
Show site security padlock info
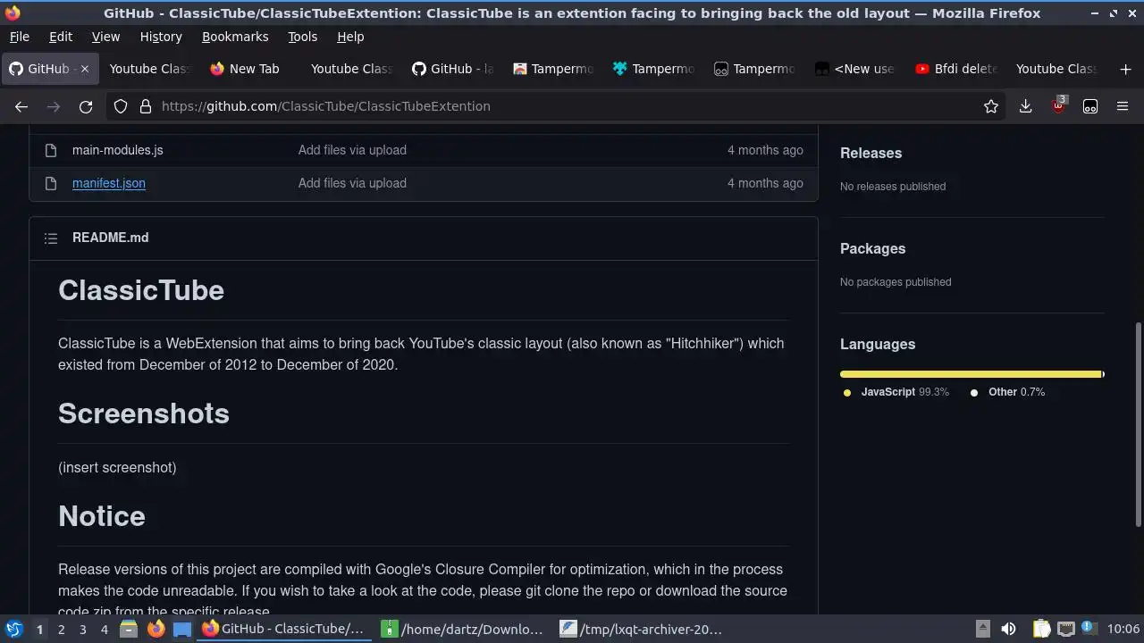tap(145, 106)
